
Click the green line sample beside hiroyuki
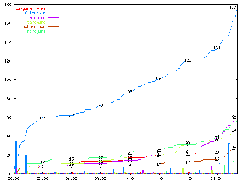(x=53, y=31)
